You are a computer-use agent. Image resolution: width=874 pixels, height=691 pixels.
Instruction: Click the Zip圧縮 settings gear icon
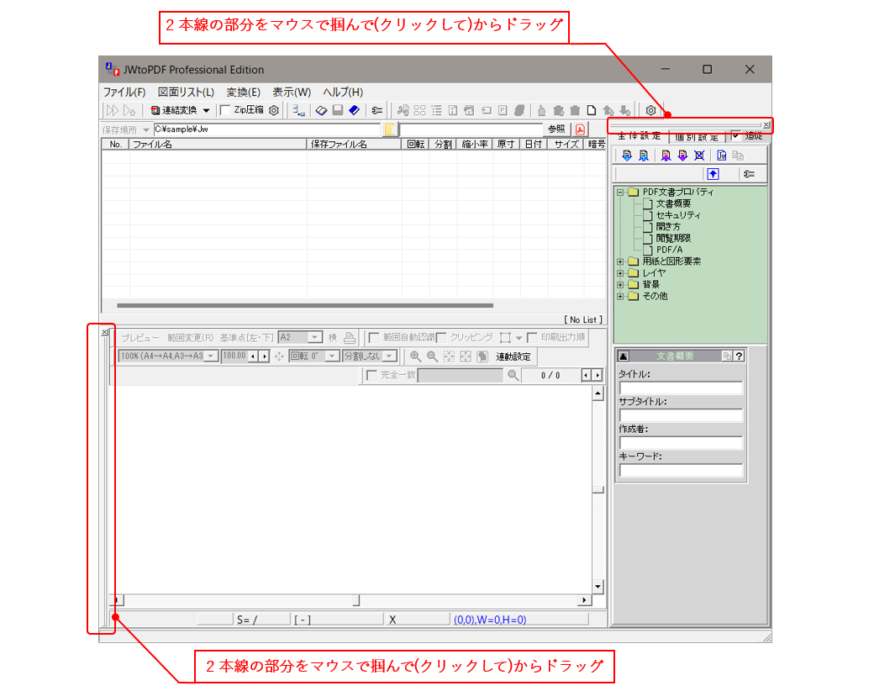coord(273,109)
